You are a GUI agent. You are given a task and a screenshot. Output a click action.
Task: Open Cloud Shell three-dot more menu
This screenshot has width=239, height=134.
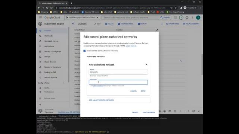(x=180, y=111)
